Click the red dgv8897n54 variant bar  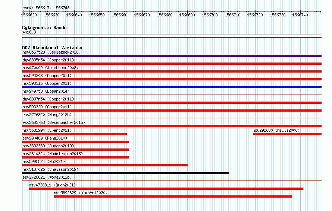[x=172, y=103]
